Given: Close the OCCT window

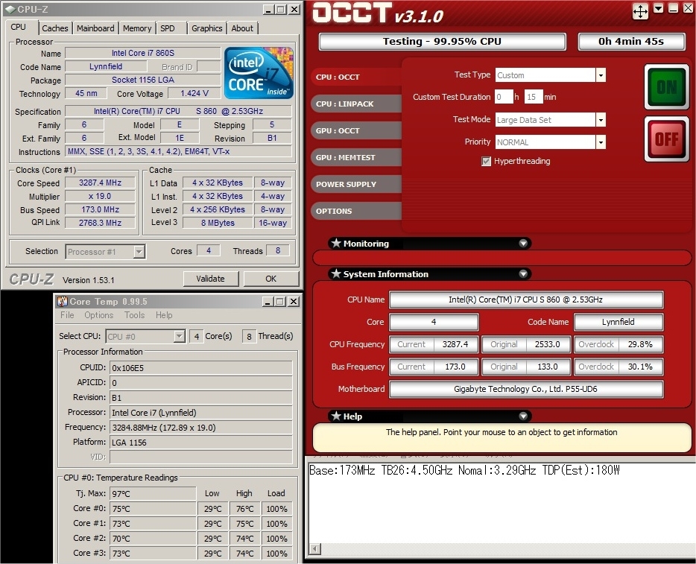Looking at the screenshot, I should 689,8.
